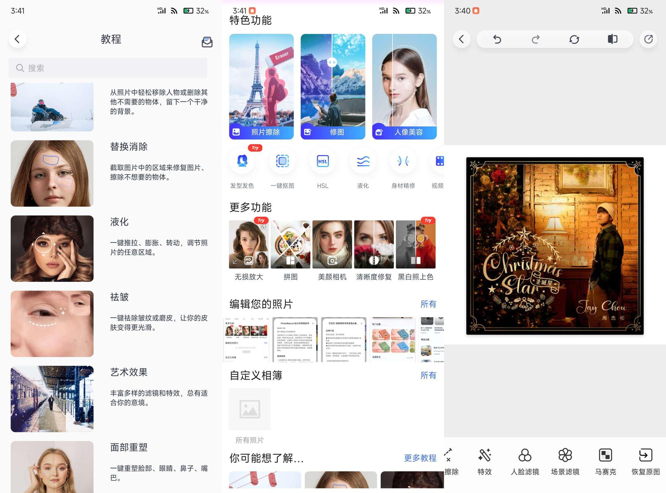This screenshot has height=493, width=666.
Task: Open the 照片擦除 feature card
Action: point(261,87)
